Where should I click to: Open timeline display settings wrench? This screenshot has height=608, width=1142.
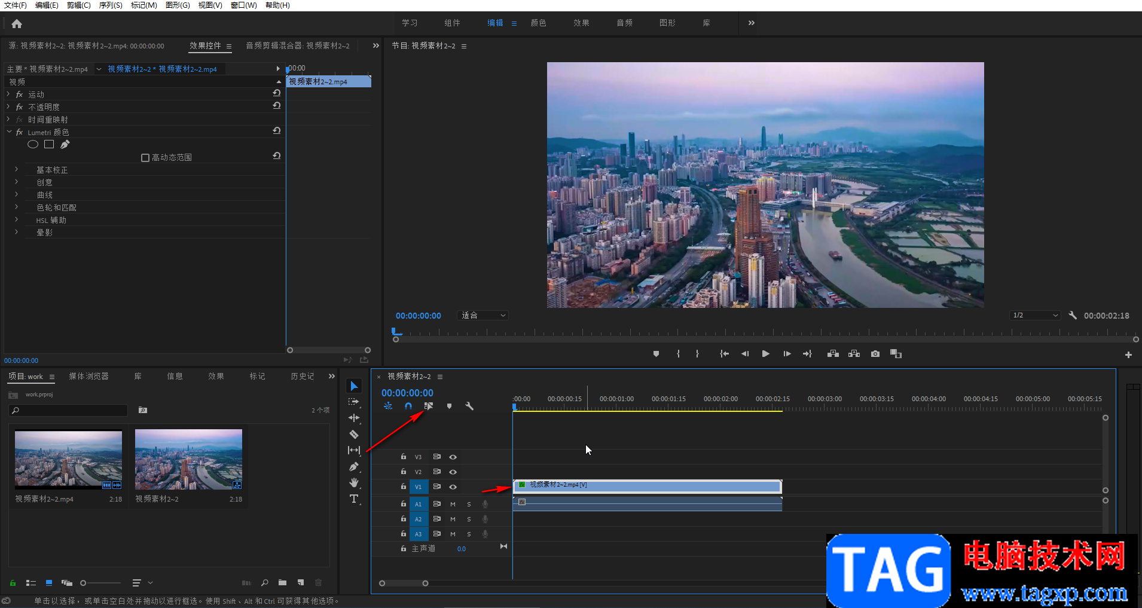[469, 406]
